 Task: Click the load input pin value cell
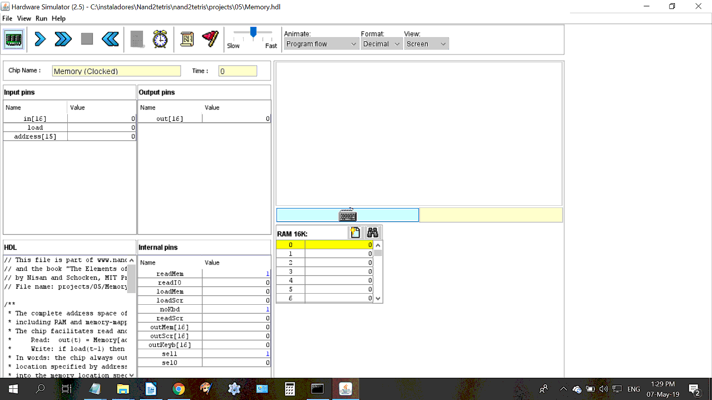coord(102,128)
